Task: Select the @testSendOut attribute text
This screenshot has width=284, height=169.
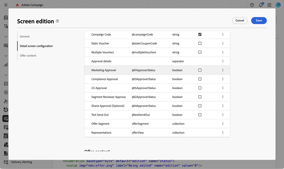Action: click(x=141, y=115)
